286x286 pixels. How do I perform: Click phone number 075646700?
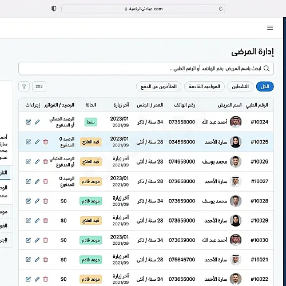pos(182,260)
